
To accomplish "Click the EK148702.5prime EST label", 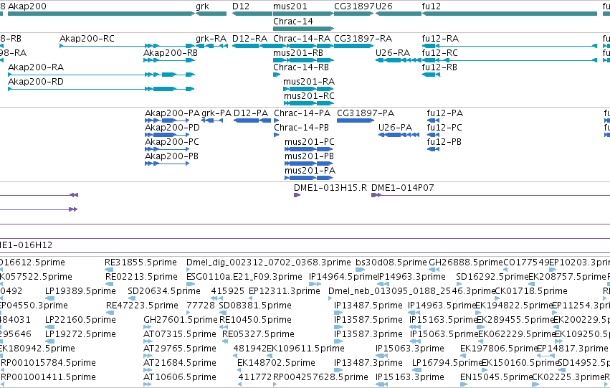I will point(276,363).
